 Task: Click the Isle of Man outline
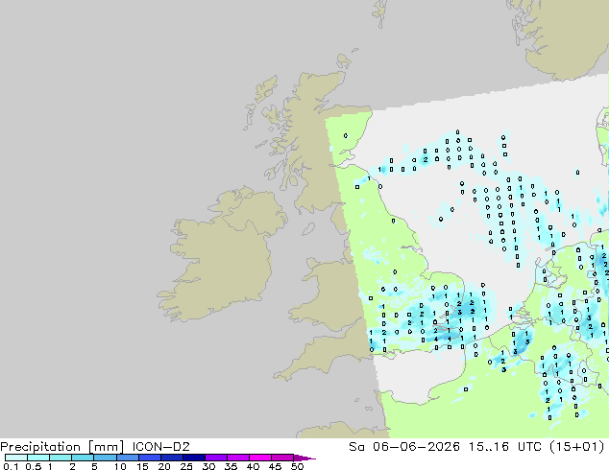click(x=308, y=229)
